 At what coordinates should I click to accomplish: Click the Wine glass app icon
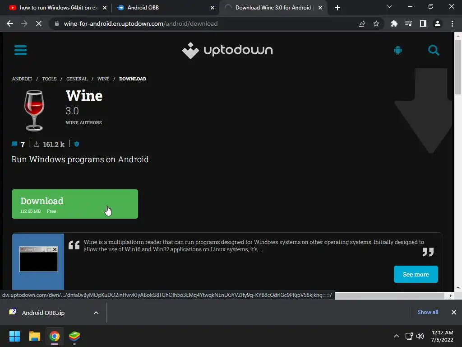point(34,111)
